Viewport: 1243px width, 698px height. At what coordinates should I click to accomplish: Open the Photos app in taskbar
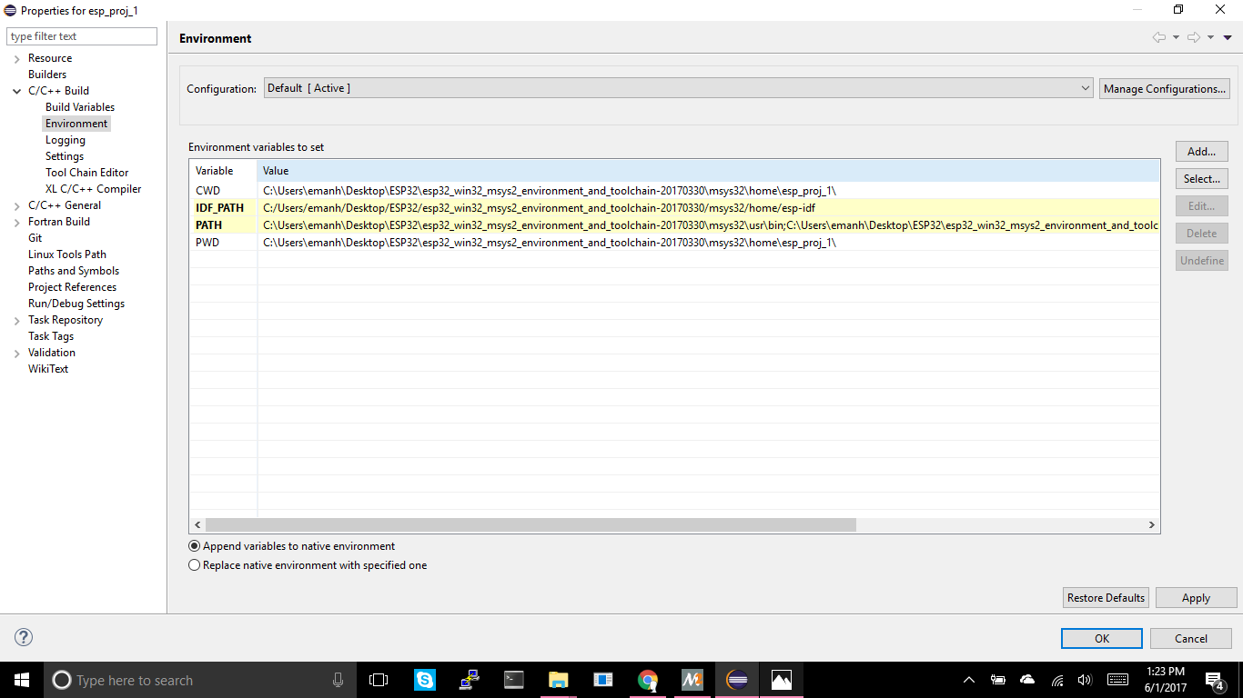point(782,680)
